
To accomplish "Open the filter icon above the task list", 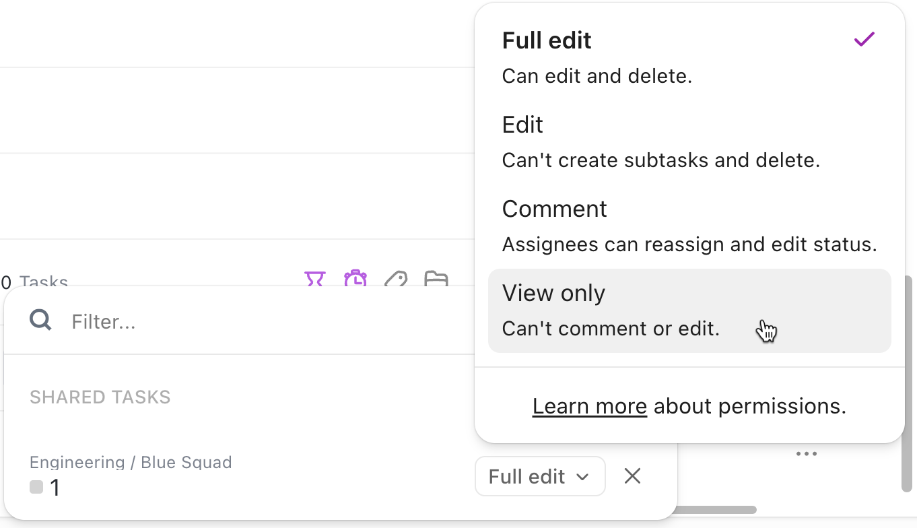I will 315,279.
